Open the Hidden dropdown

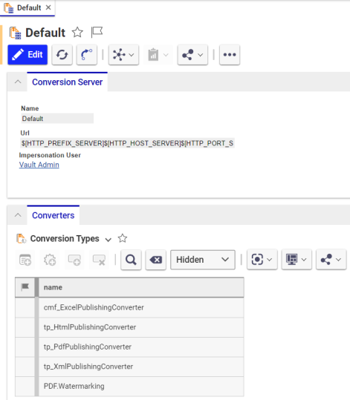coord(203,260)
